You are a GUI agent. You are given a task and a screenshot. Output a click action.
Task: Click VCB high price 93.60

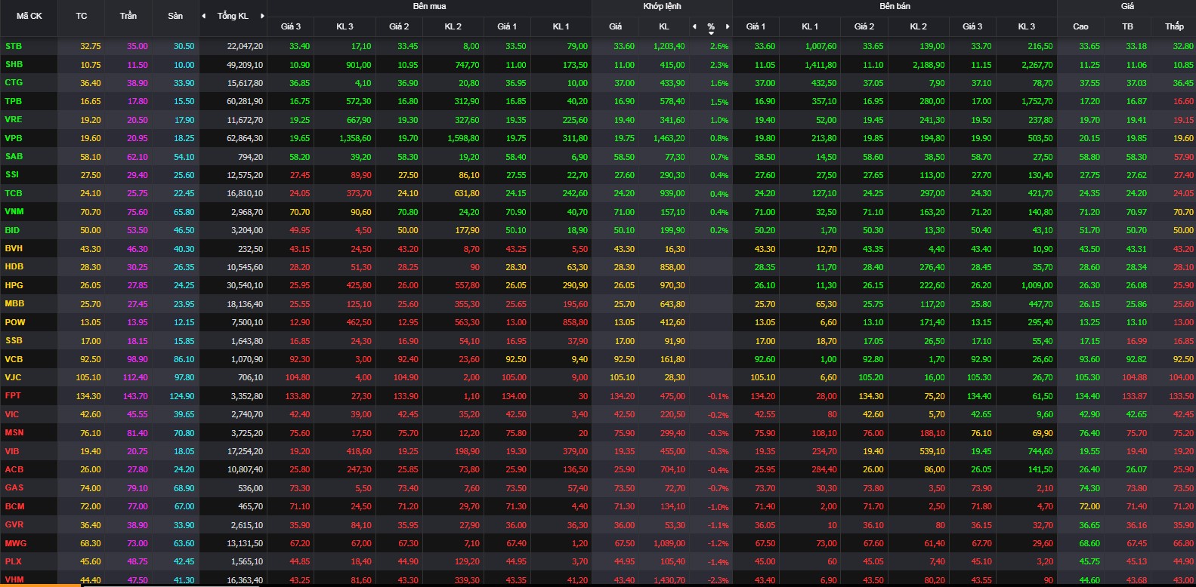pos(1089,359)
